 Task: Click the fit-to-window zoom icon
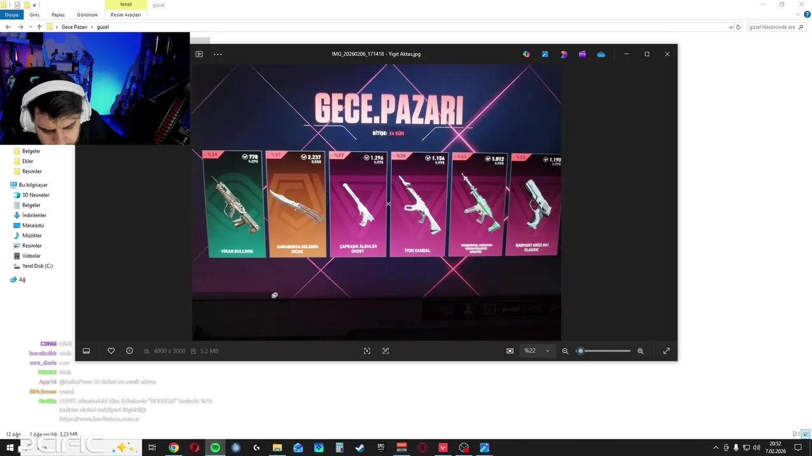(x=367, y=351)
